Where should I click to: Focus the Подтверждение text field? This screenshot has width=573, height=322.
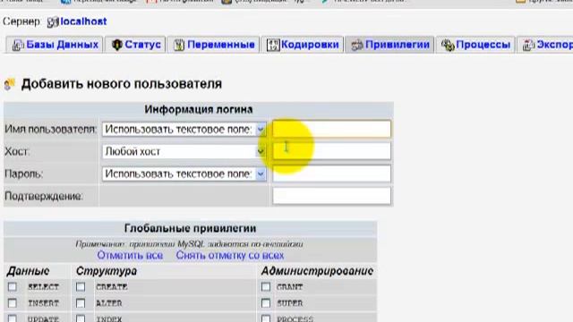[331, 196]
